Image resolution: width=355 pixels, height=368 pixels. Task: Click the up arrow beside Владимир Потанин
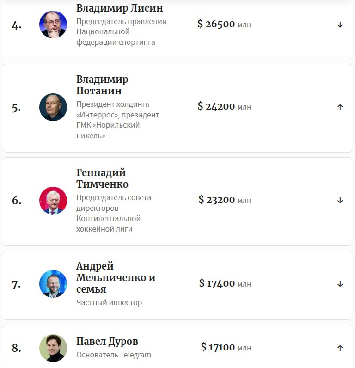click(340, 107)
